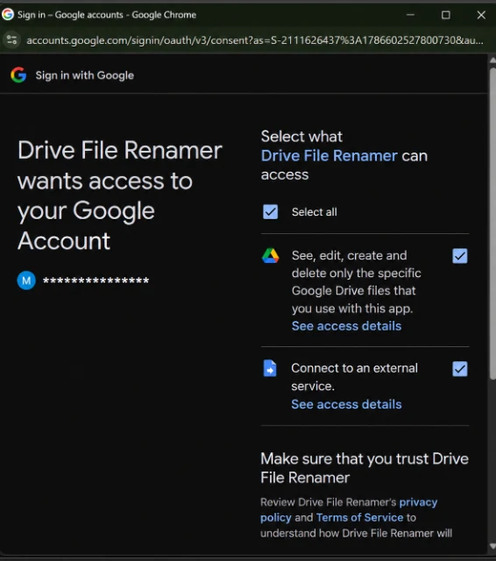Click the blue M account avatar

click(x=26, y=280)
